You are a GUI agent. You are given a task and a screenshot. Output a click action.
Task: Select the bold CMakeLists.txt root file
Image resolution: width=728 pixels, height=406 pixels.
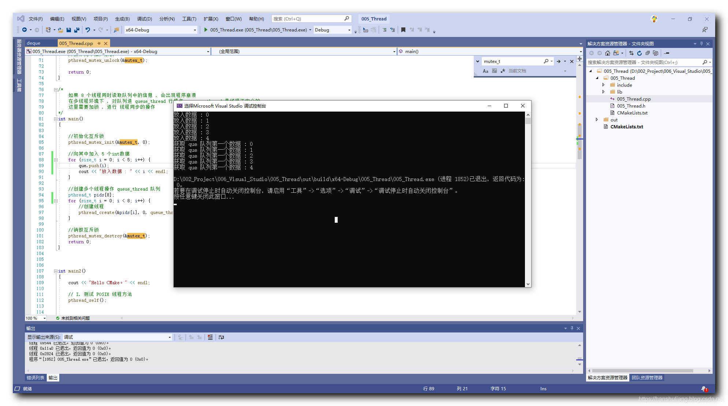click(627, 127)
